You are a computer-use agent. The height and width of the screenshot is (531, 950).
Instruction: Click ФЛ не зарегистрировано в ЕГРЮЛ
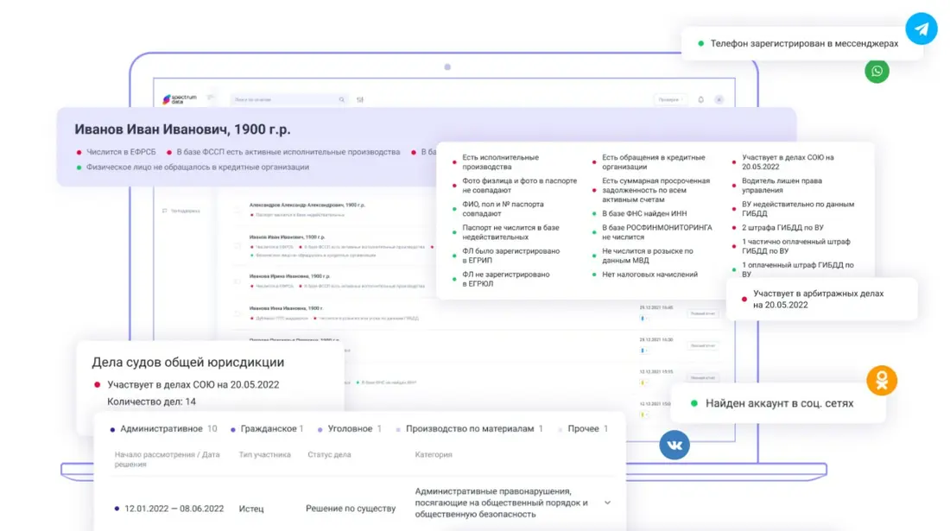(x=506, y=279)
